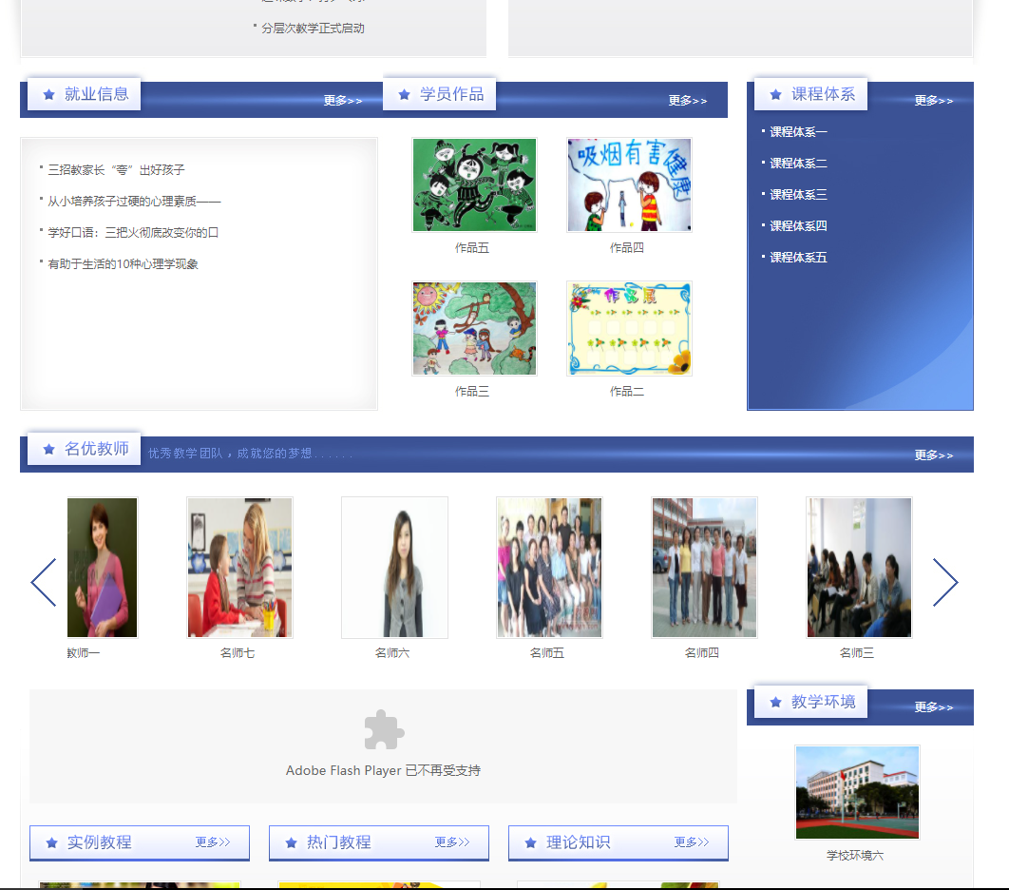Select the 名优教师 section tab
The height and width of the screenshot is (890, 1009).
click(85, 449)
